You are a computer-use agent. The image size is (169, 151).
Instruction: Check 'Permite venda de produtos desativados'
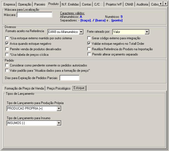7,49
